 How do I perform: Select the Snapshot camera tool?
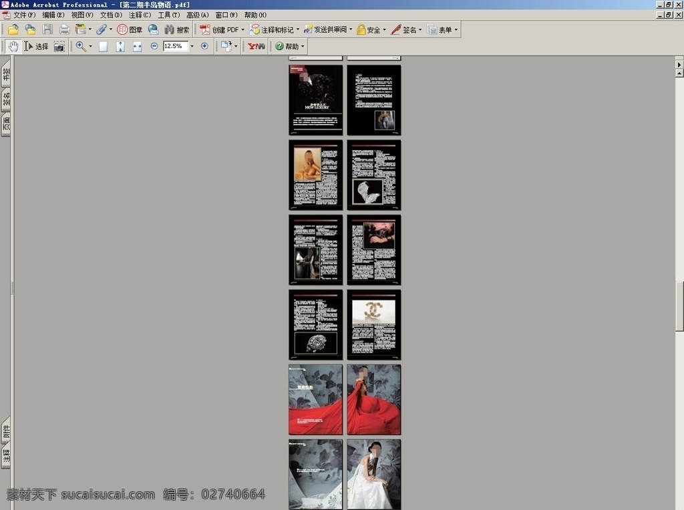(59, 46)
